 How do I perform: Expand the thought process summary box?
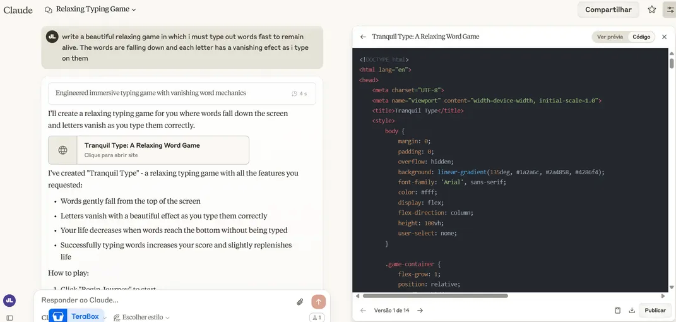(182, 93)
